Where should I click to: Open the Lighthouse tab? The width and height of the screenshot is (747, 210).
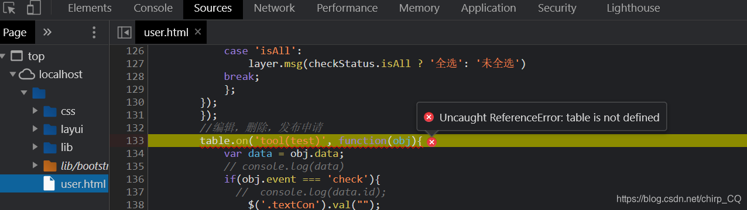[x=633, y=8]
